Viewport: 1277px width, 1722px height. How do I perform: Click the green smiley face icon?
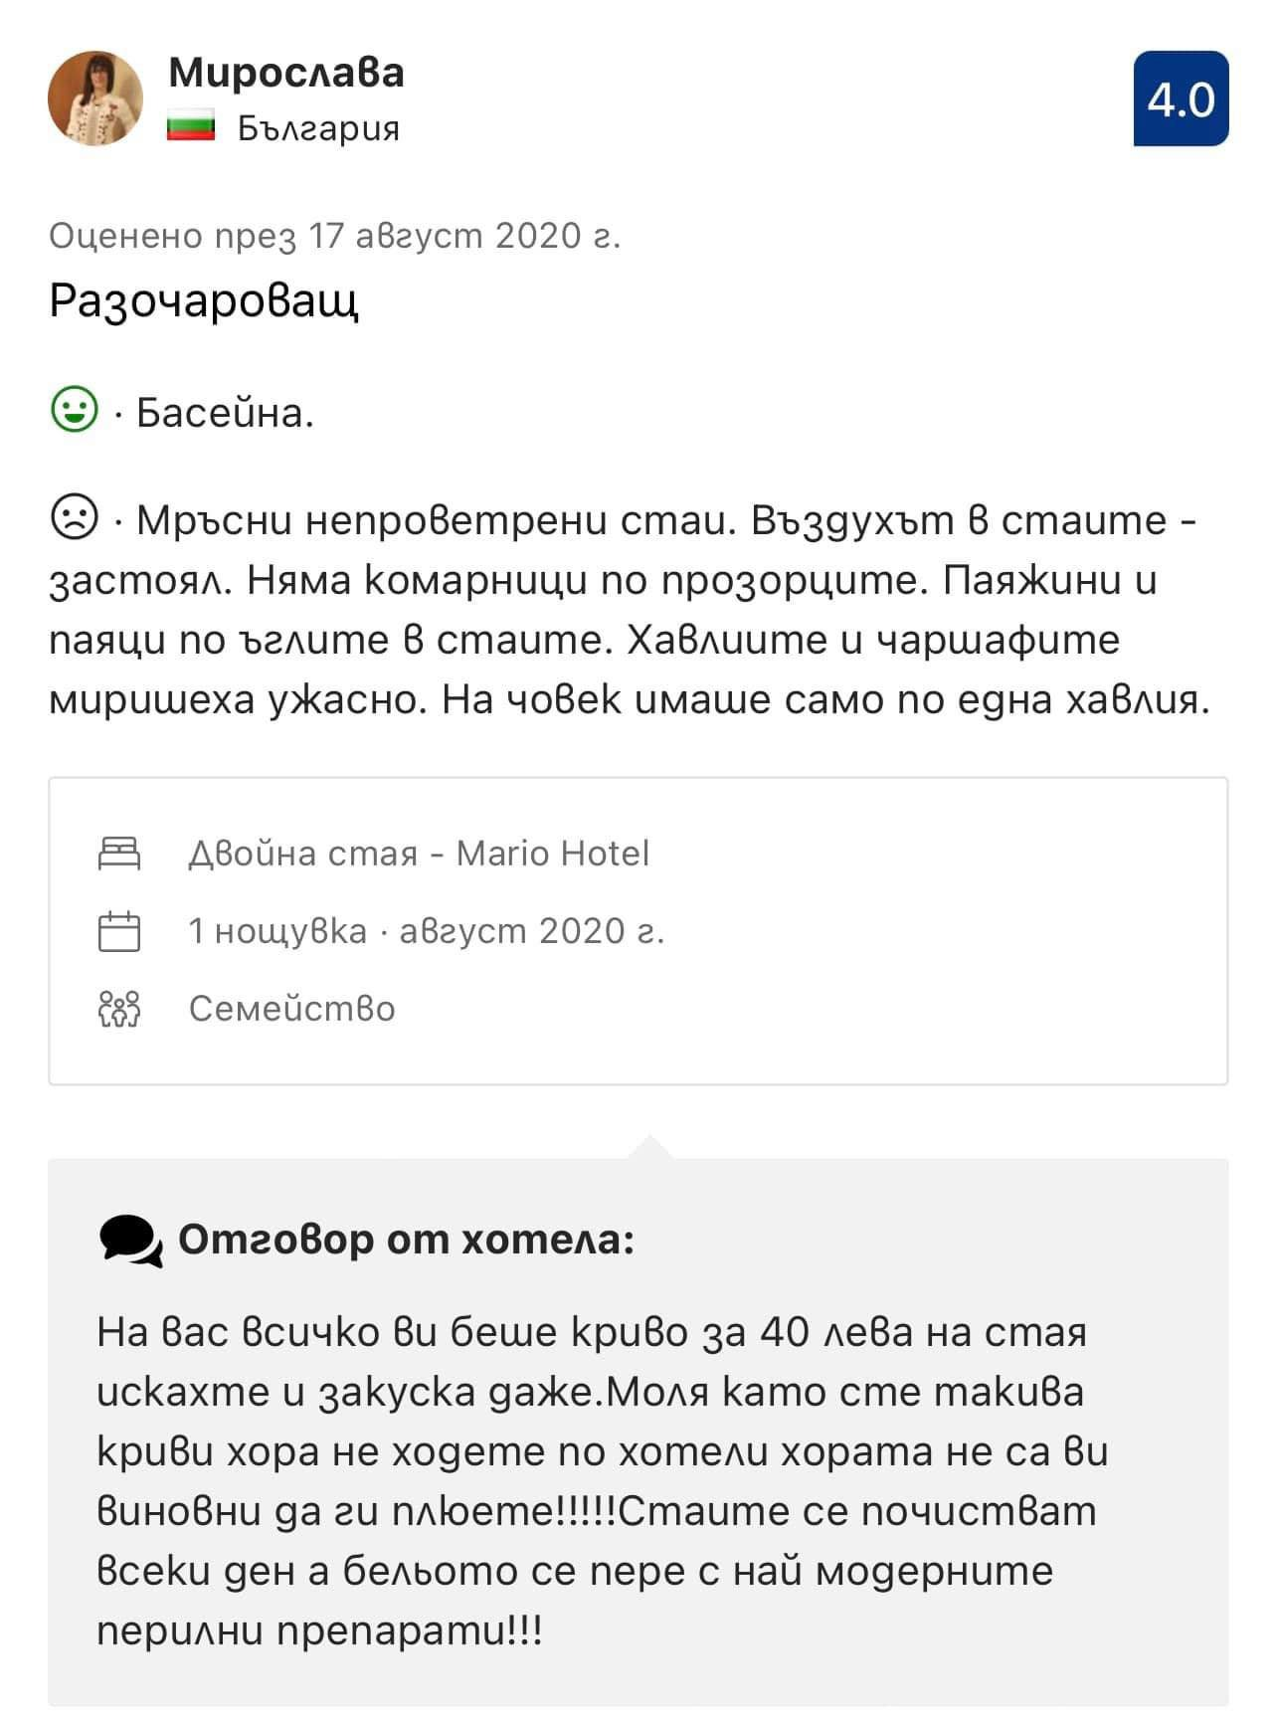pyautogui.click(x=74, y=410)
